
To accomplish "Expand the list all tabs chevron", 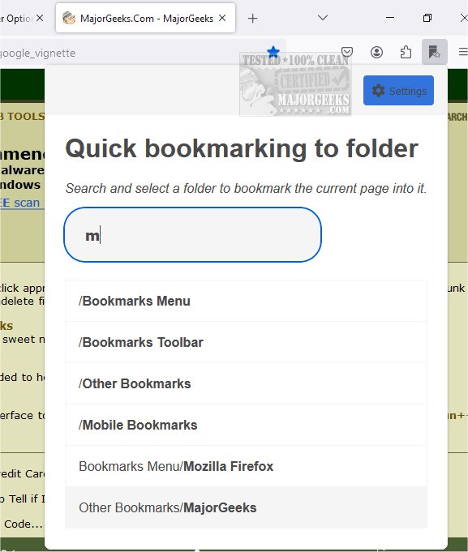I will click(323, 18).
